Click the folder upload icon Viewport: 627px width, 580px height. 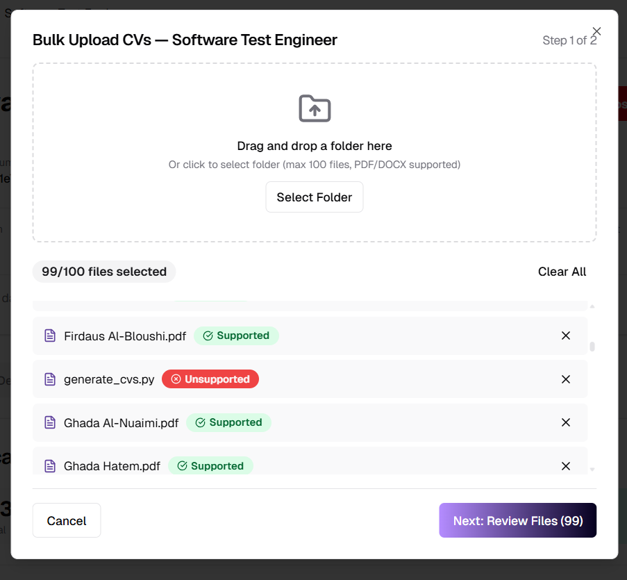click(315, 108)
